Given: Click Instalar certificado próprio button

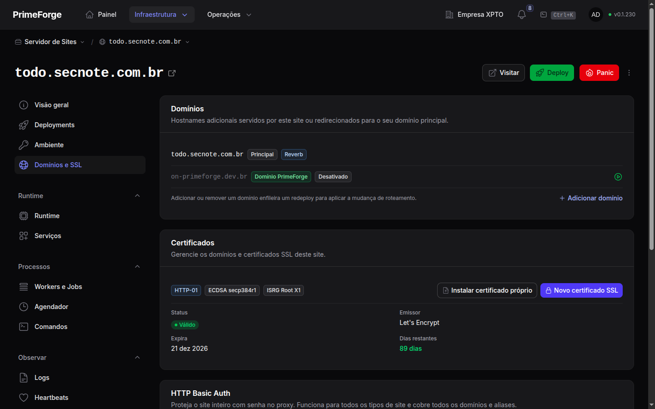Looking at the screenshot, I should point(487,290).
